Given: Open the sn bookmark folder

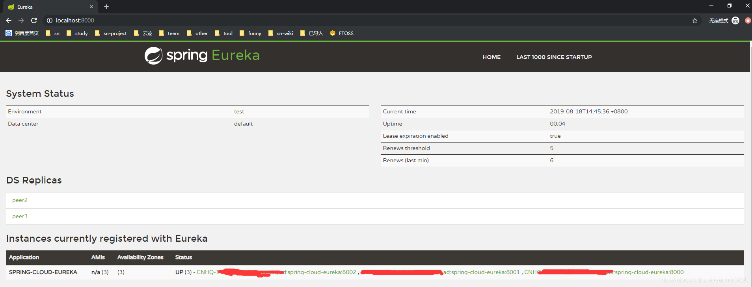Looking at the screenshot, I should 53,33.
